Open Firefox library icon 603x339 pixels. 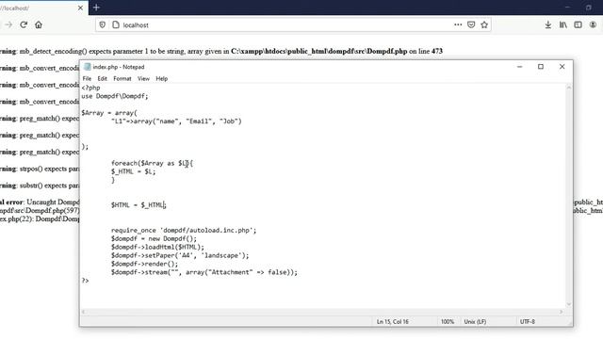(x=563, y=24)
